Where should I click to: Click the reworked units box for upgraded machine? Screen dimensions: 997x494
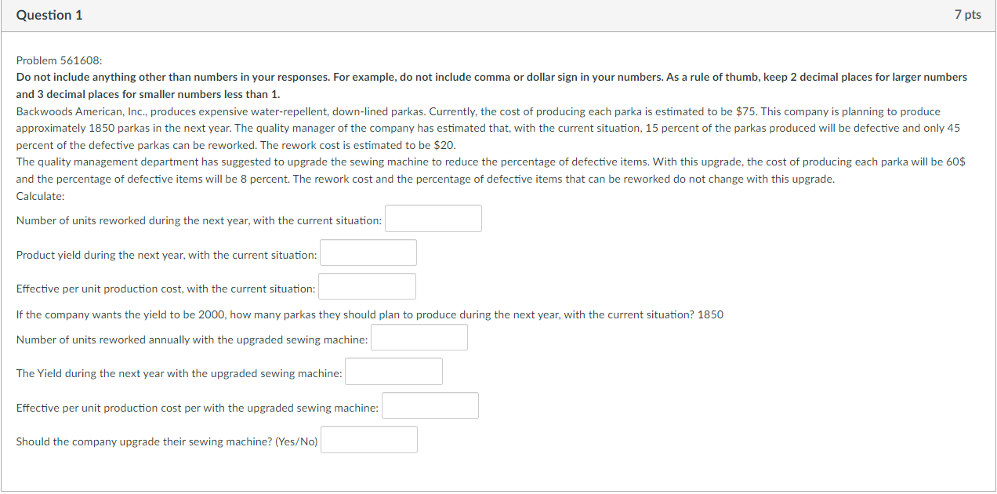click(419, 336)
